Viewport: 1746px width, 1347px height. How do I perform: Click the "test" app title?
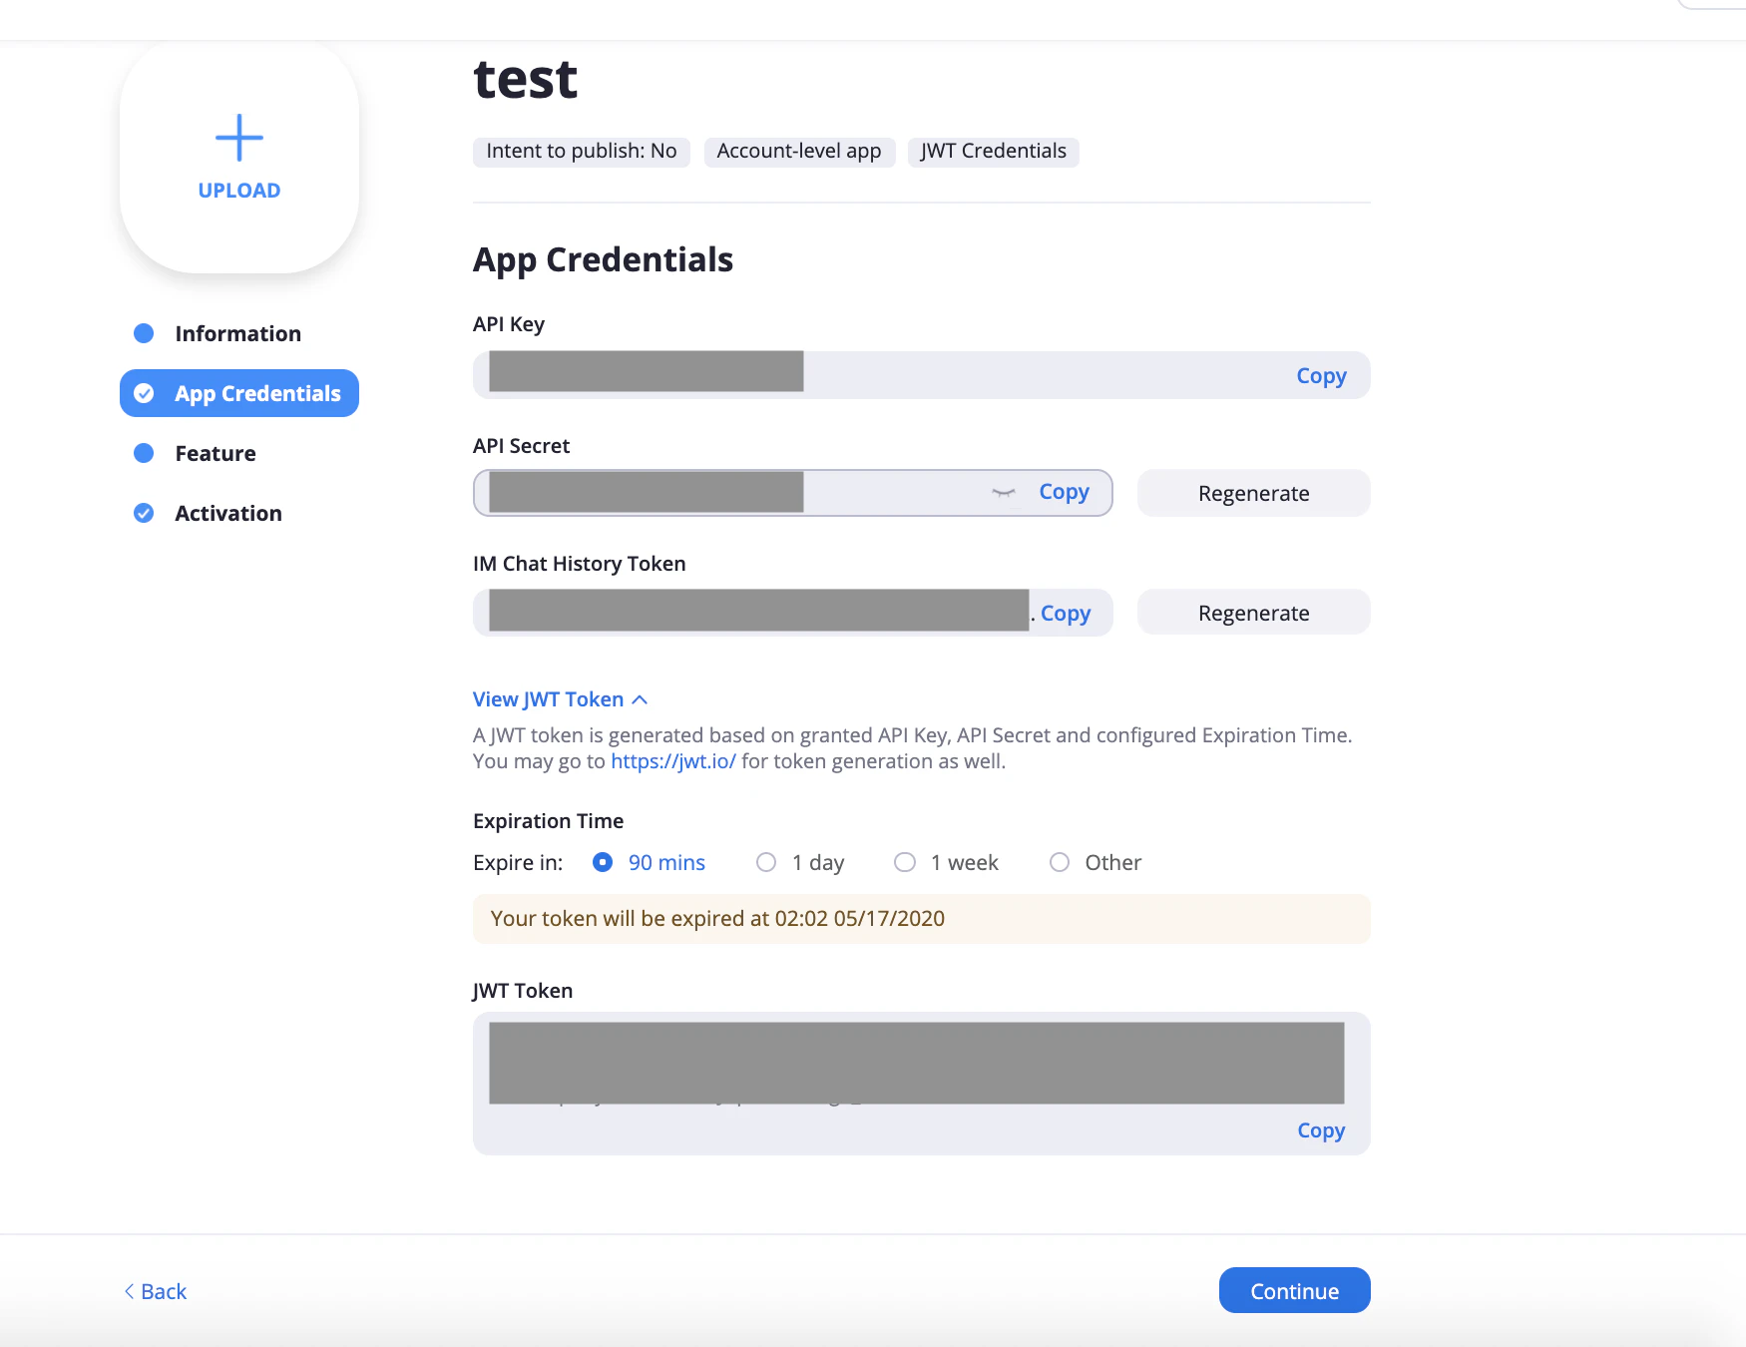[526, 80]
